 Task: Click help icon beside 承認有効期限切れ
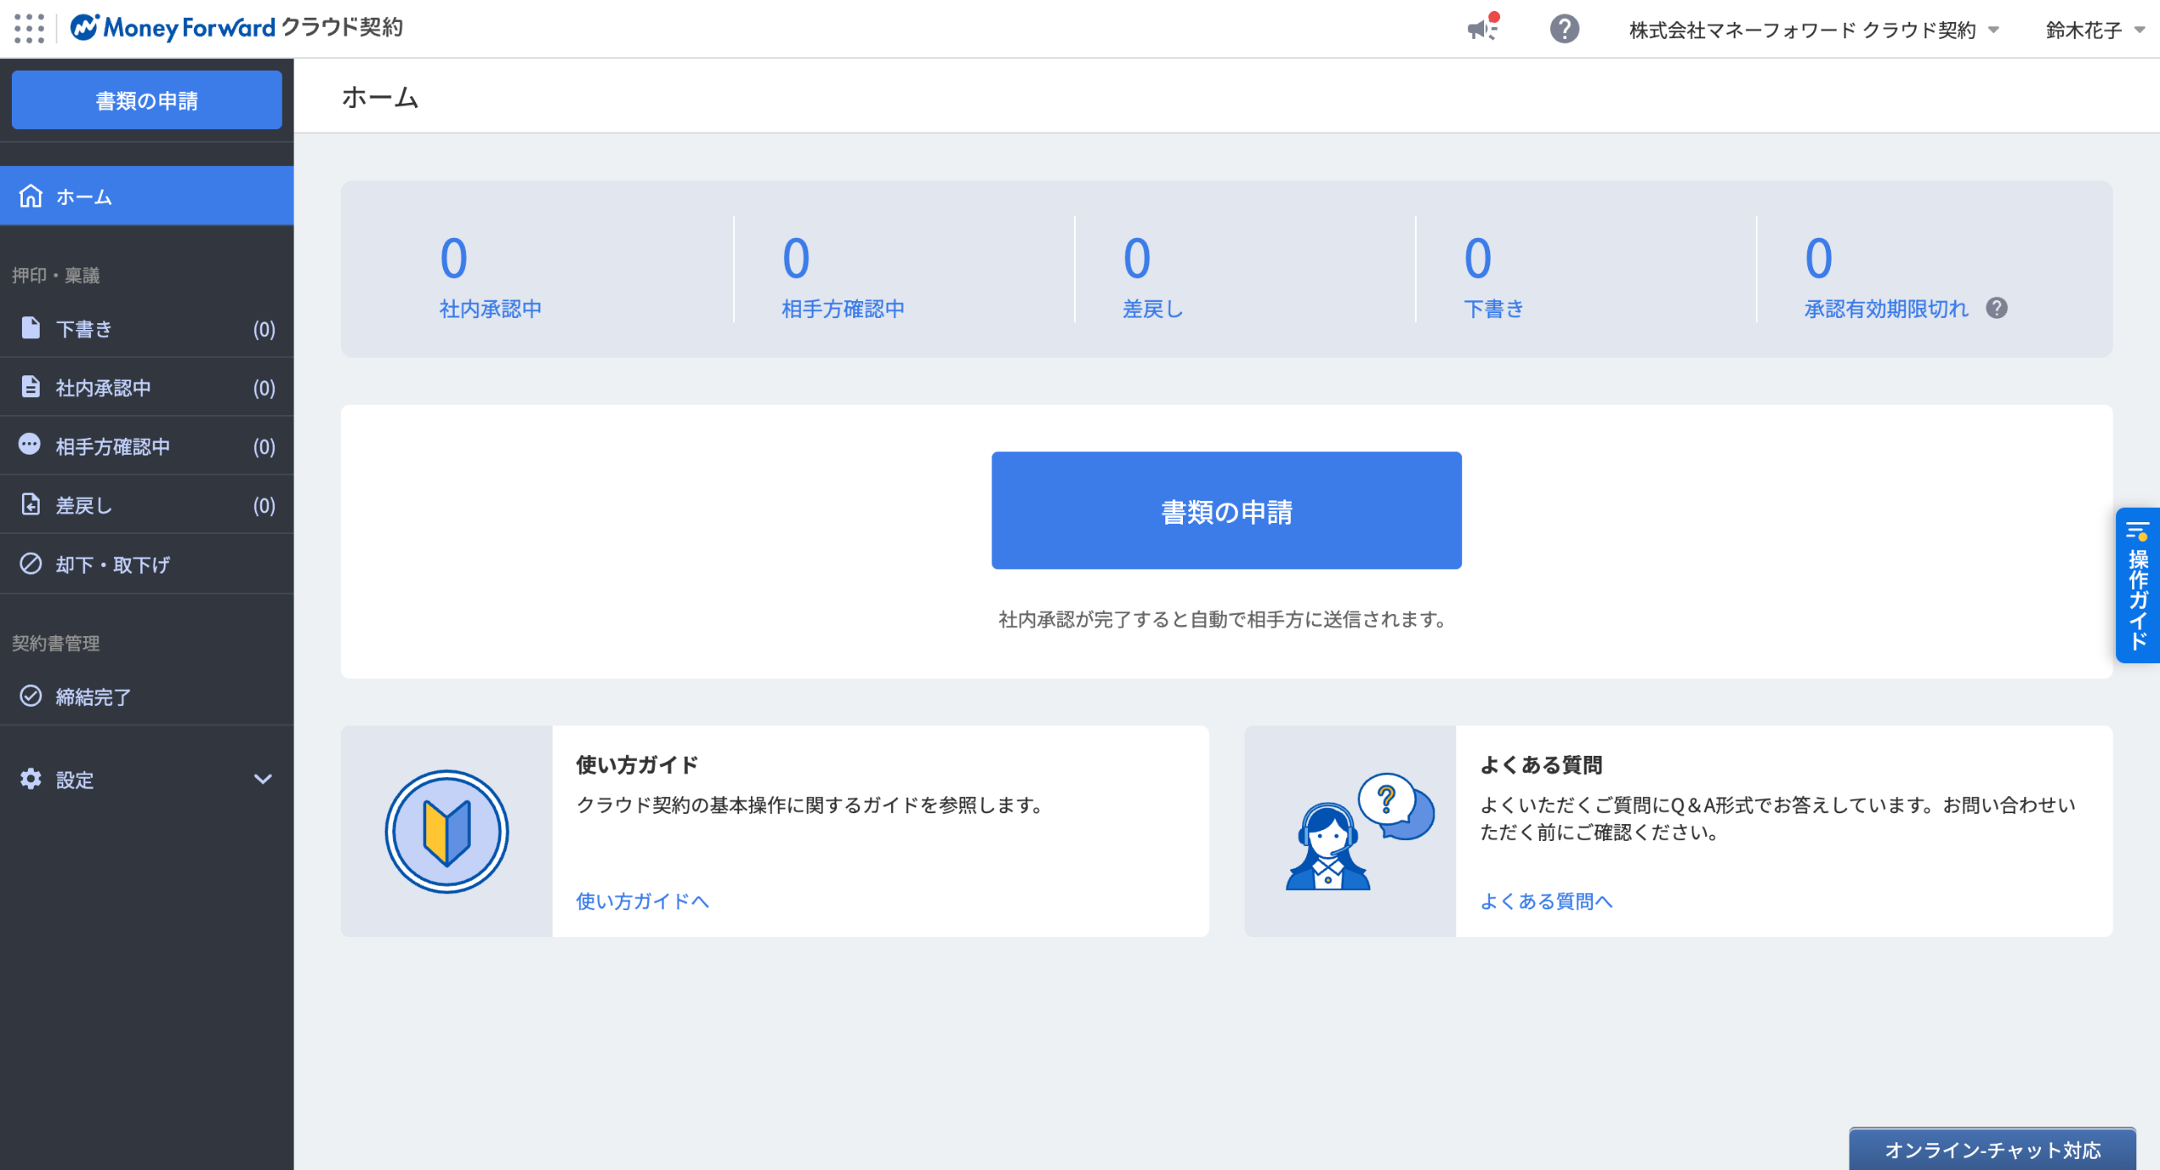[x=1996, y=309]
